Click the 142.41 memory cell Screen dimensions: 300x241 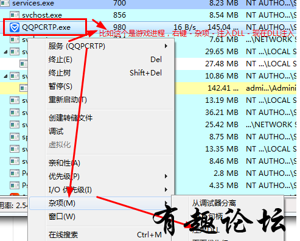[223, 88]
